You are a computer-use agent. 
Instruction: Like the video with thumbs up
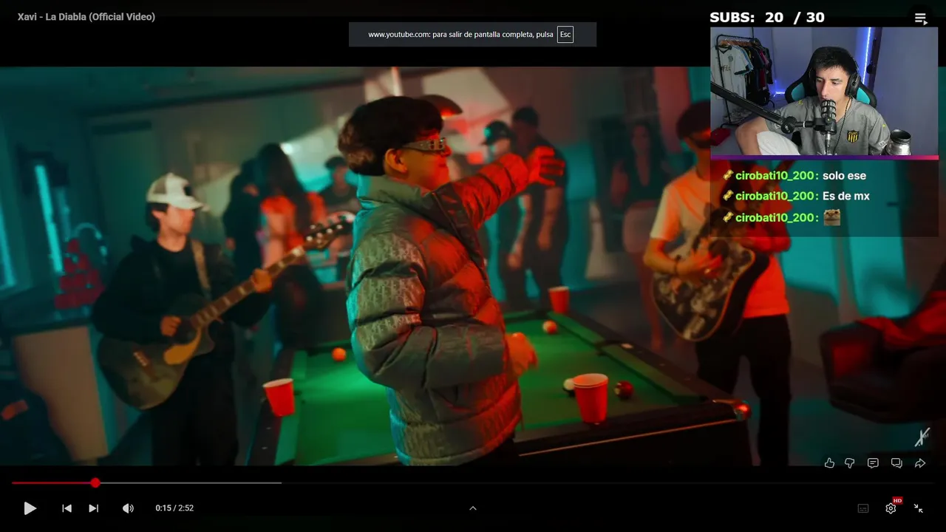(x=829, y=463)
